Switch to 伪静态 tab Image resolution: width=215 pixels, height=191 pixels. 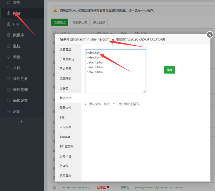(68, 88)
